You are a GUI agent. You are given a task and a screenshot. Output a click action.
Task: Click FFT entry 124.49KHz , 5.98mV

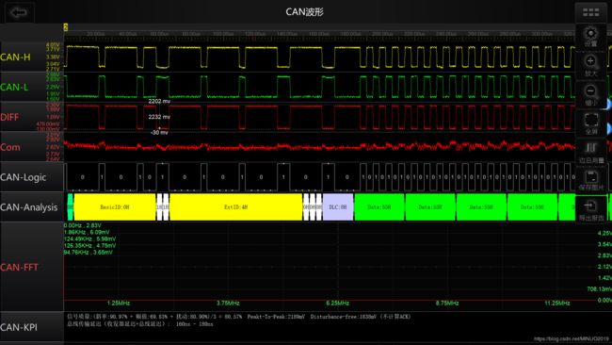89,238
